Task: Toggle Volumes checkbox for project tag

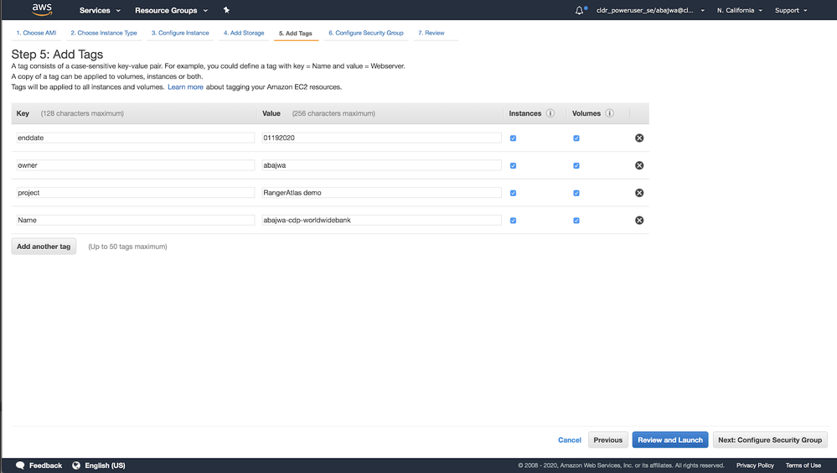Action: [x=576, y=193]
